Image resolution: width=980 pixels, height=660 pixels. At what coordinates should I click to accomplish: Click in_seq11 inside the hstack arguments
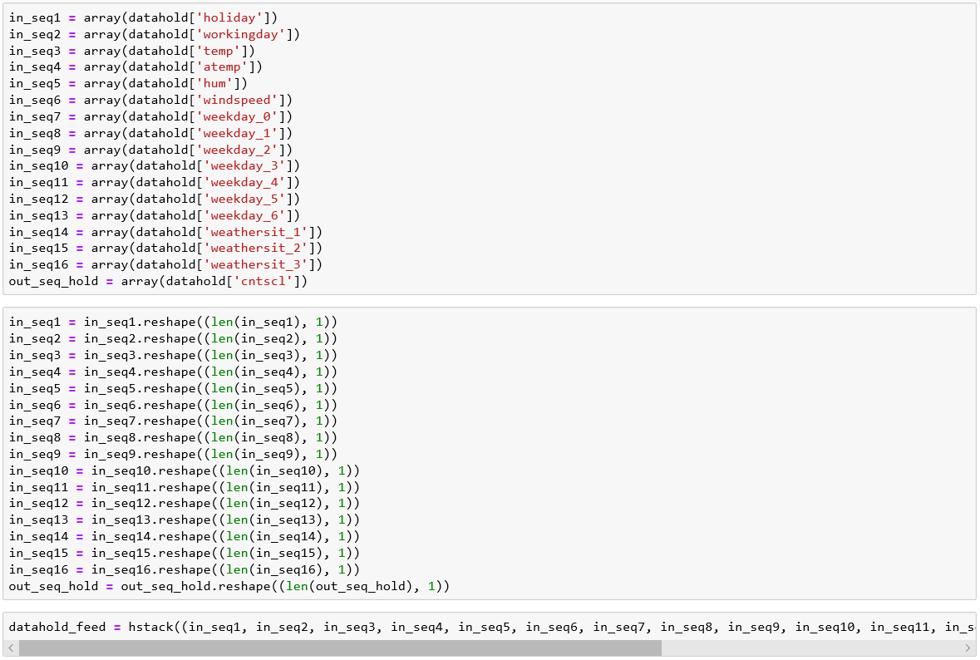point(900,627)
